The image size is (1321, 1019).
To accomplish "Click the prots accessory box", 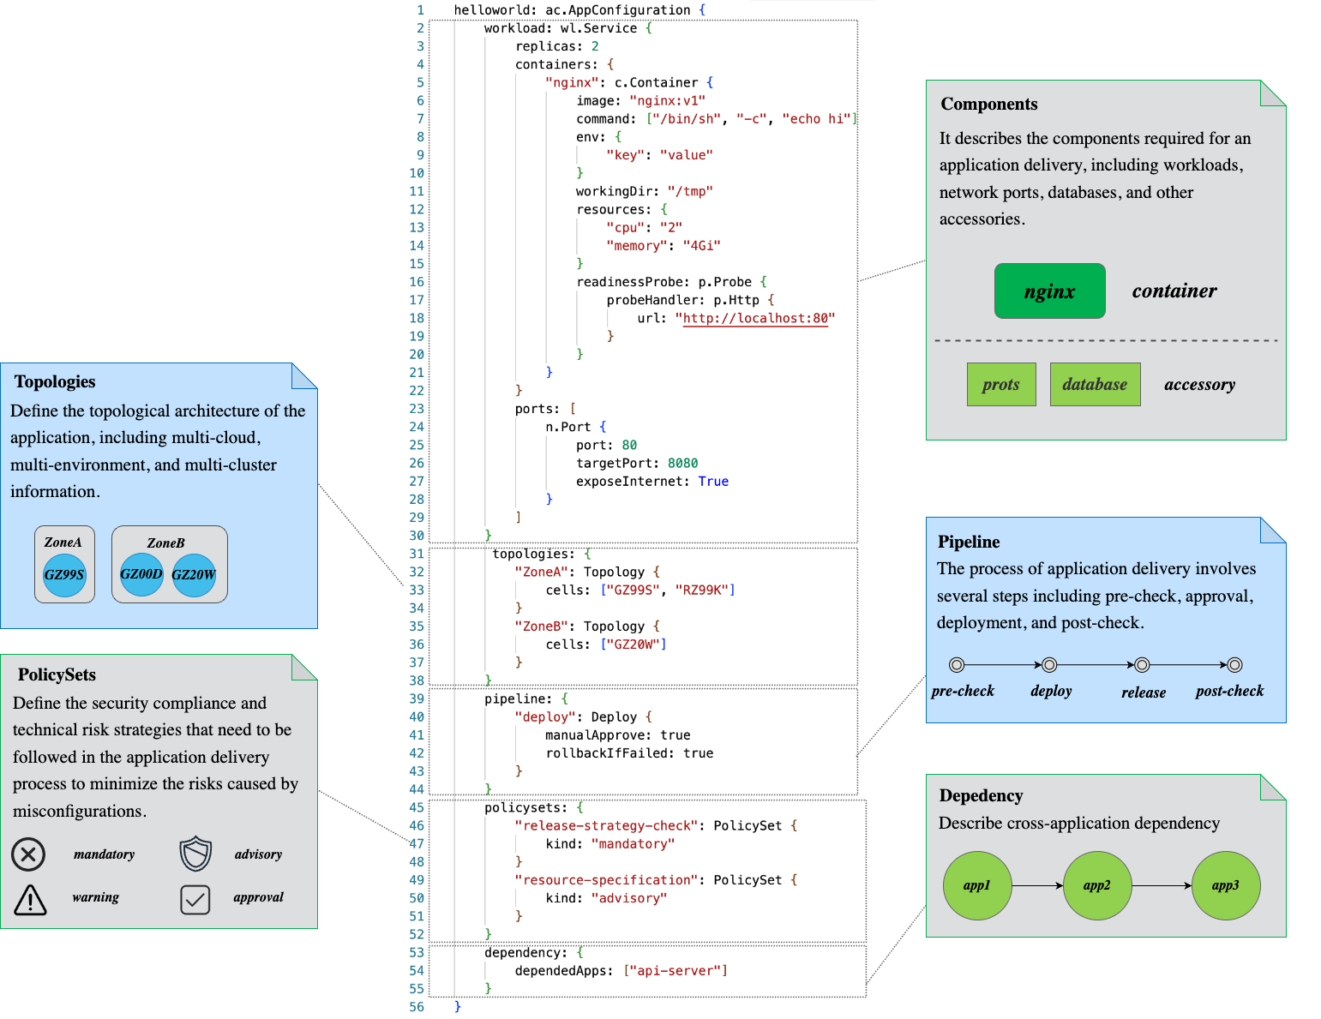I will [x=1001, y=384].
